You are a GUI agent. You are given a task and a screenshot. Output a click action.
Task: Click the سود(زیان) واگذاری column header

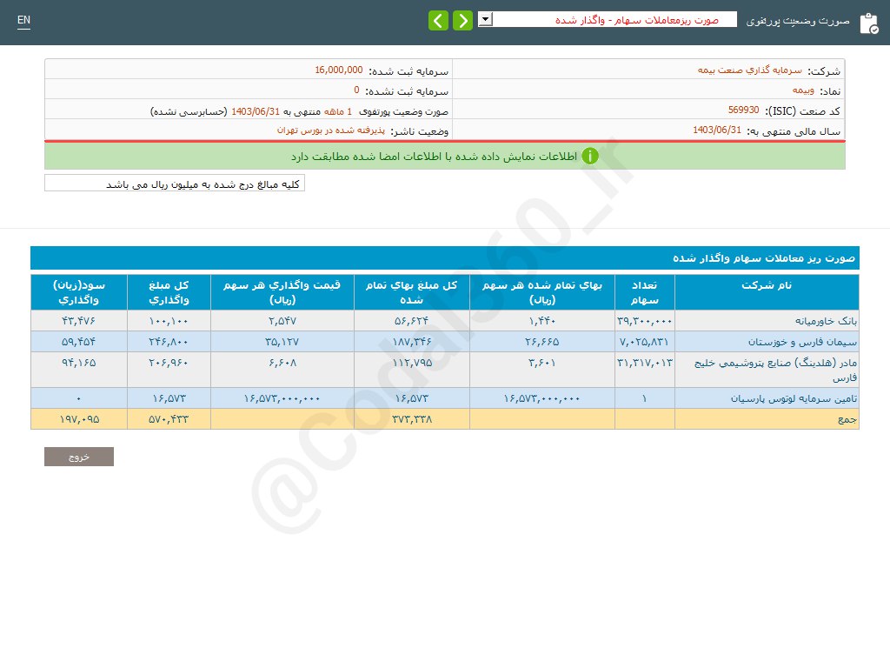(79, 291)
